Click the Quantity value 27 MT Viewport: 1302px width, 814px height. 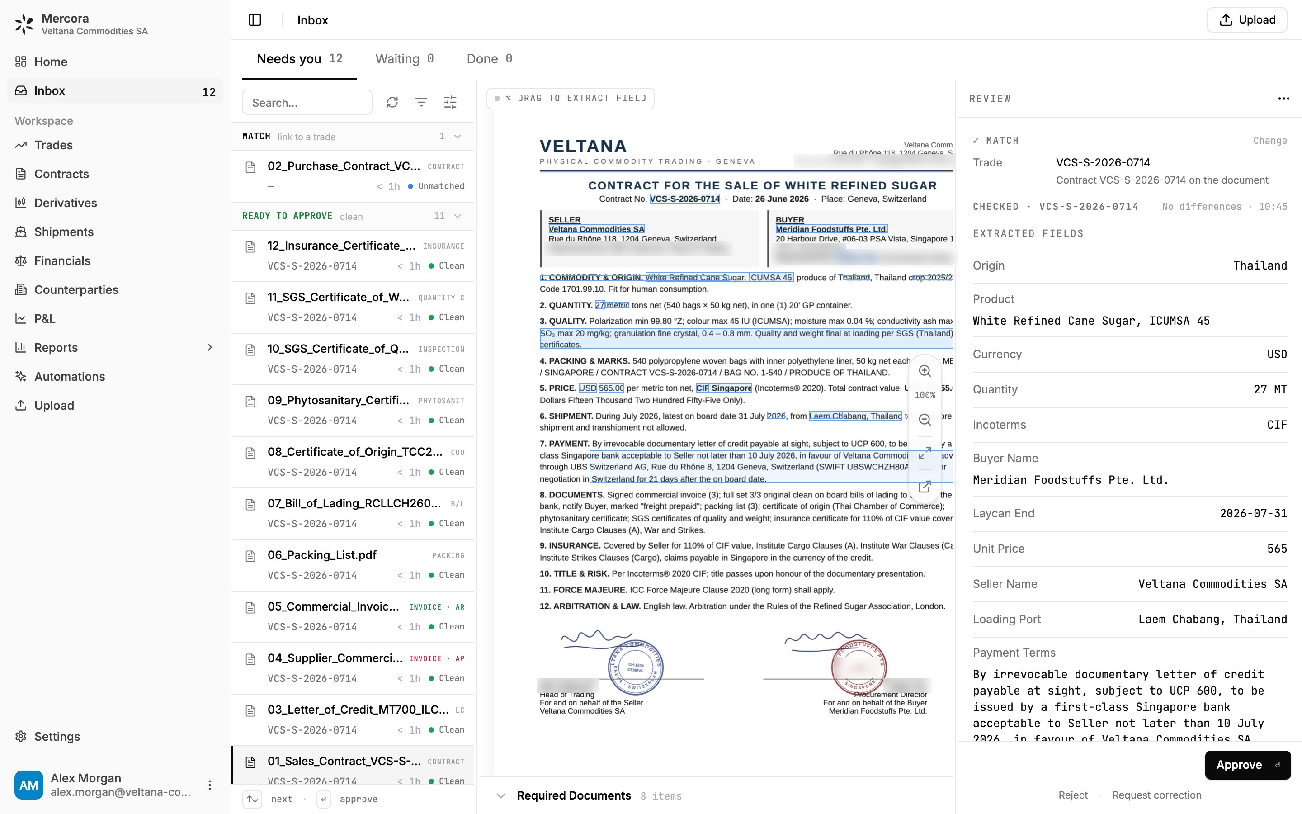[x=1270, y=389]
